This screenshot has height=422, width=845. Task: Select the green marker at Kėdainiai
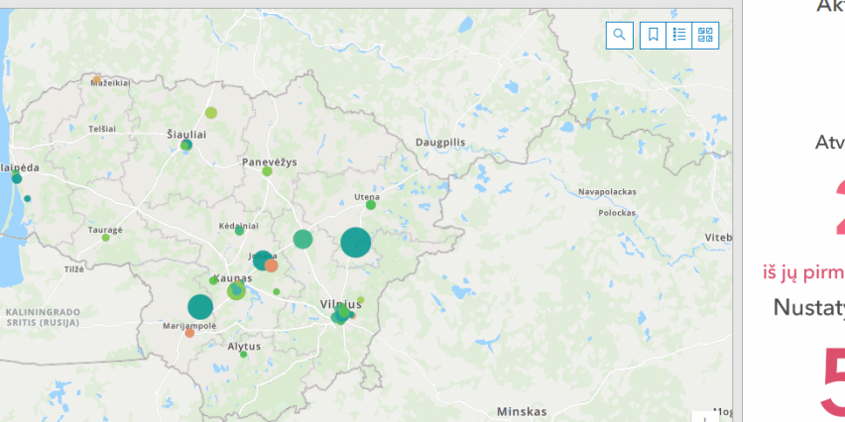pyautogui.click(x=239, y=231)
